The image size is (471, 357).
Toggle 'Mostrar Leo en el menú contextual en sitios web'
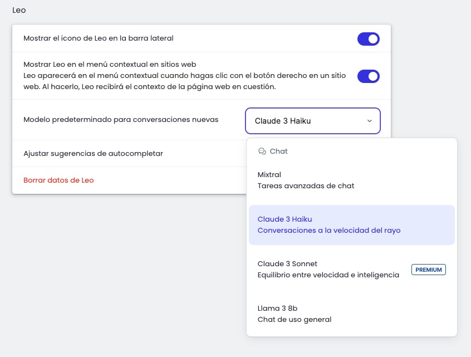pyautogui.click(x=369, y=76)
